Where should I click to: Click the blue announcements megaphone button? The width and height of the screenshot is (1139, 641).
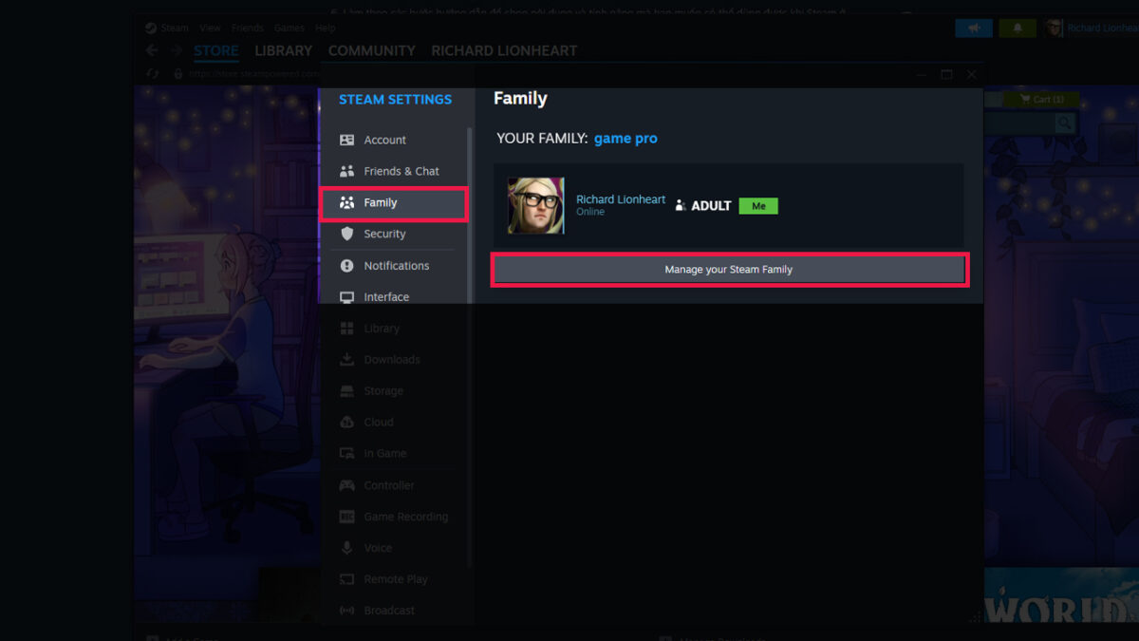pos(974,28)
